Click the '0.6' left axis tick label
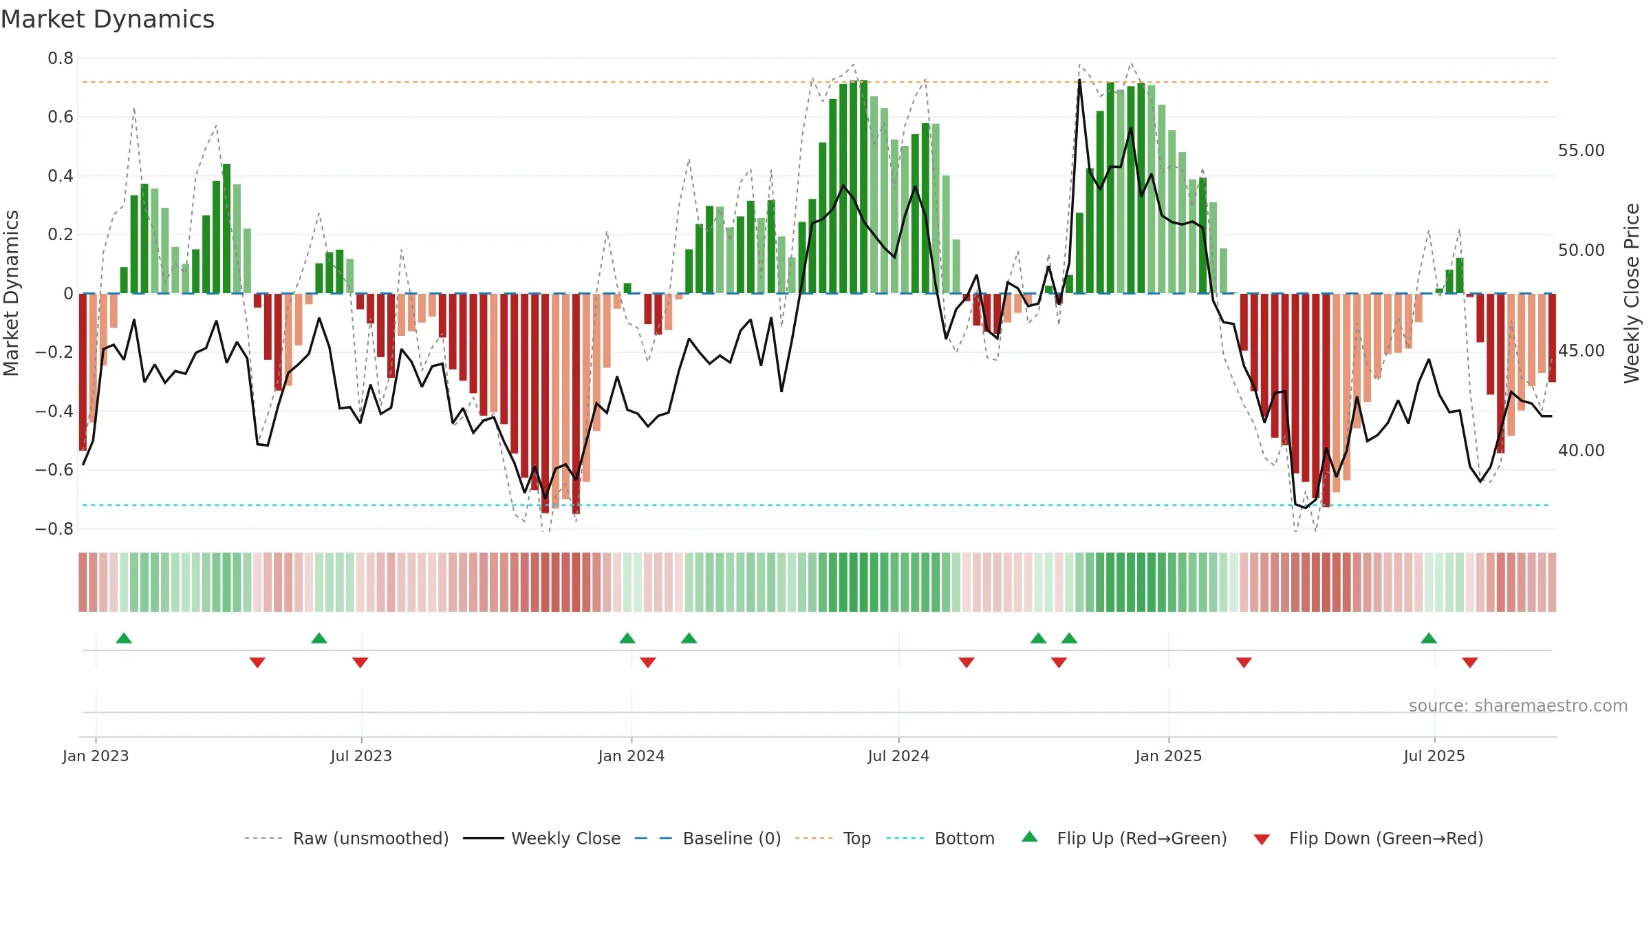This screenshot has width=1651, height=929. point(61,117)
